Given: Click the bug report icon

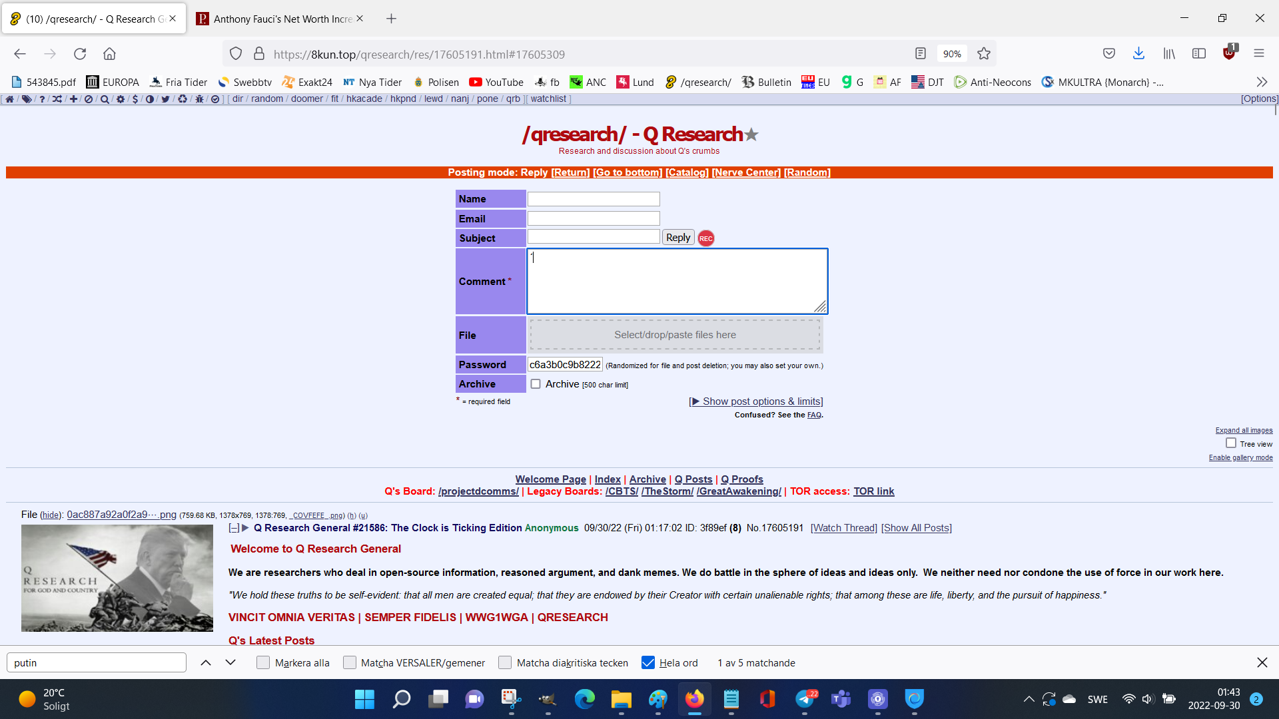Looking at the screenshot, I should pos(199,99).
